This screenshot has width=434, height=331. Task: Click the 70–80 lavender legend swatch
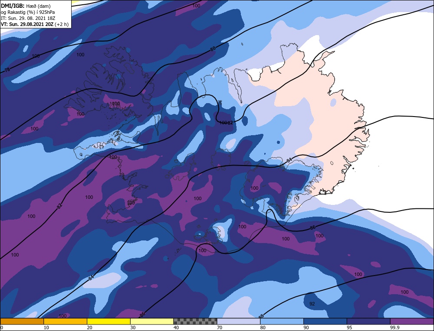pos(239,321)
